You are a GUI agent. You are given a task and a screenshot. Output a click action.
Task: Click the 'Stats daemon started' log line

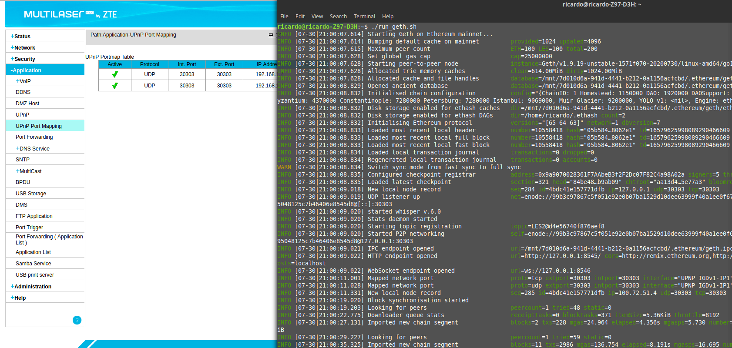402,219
